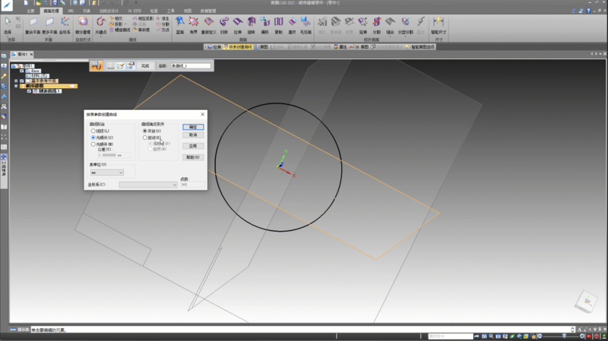Click the 扫掠 sweep surface tool
This screenshot has height=341, width=608.
tap(223, 25)
